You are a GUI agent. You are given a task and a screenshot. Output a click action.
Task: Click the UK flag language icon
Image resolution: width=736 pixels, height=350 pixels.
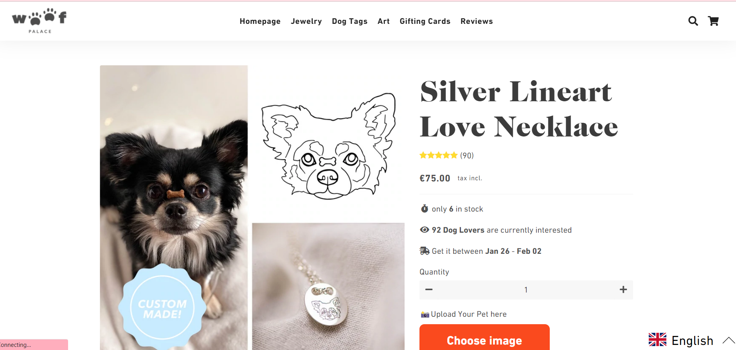[657, 340]
